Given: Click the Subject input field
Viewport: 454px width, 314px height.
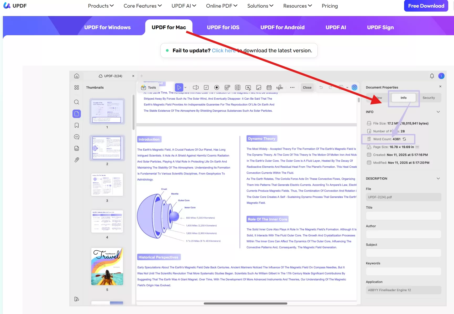Looking at the screenshot, I should click(404, 253).
